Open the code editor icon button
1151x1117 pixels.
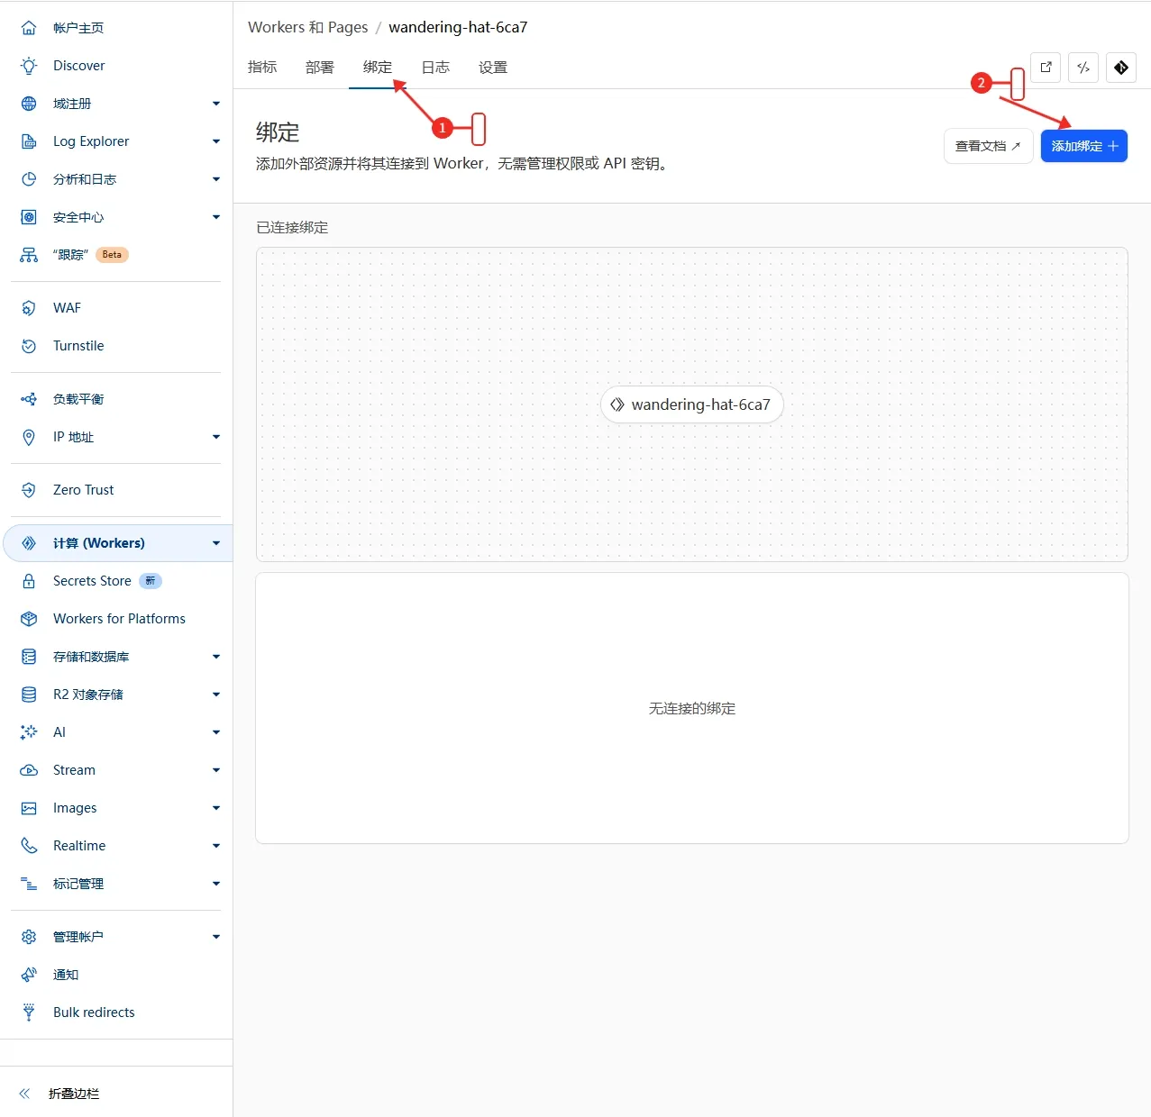1083,68
